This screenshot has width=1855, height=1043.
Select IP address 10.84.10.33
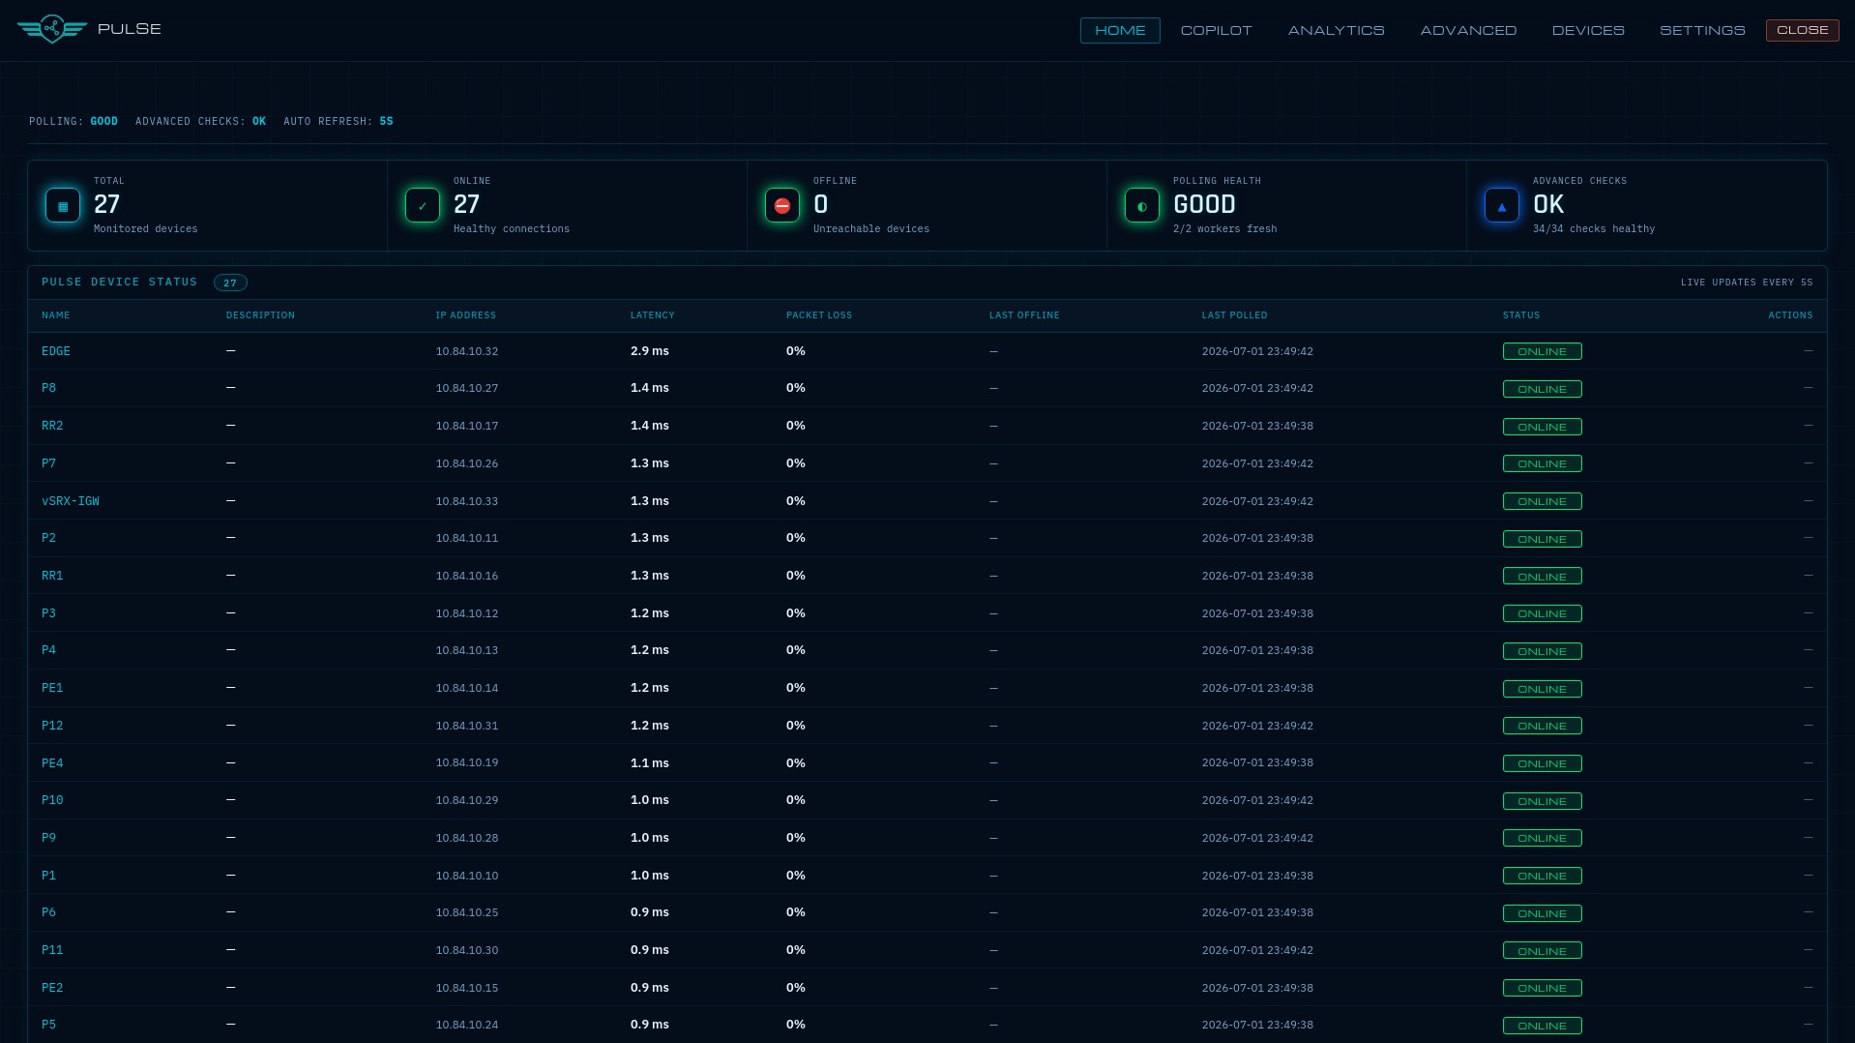point(467,501)
